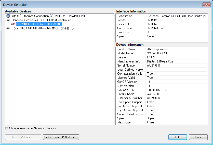Click the U3V Version value 1.0
The image size is (213, 145).
(149, 86)
